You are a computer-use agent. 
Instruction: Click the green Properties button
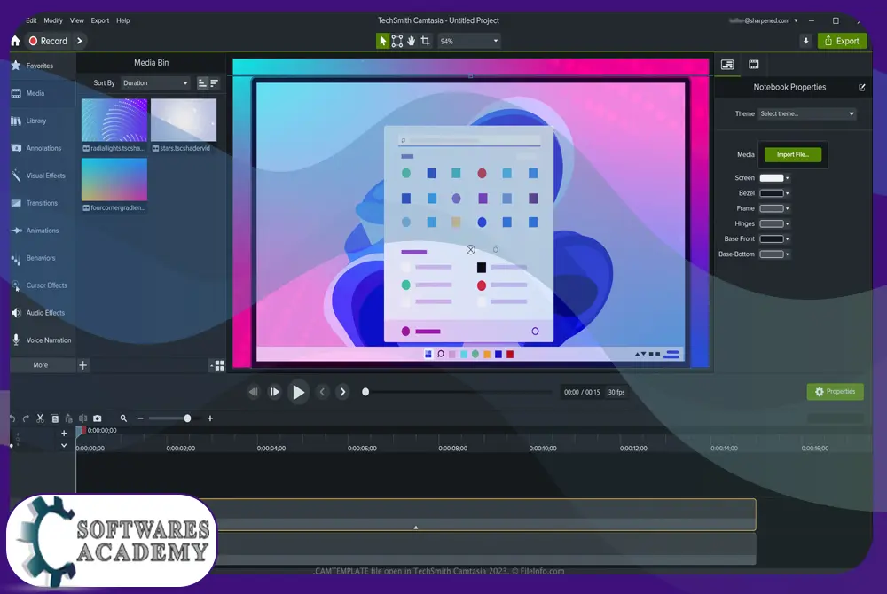point(835,391)
